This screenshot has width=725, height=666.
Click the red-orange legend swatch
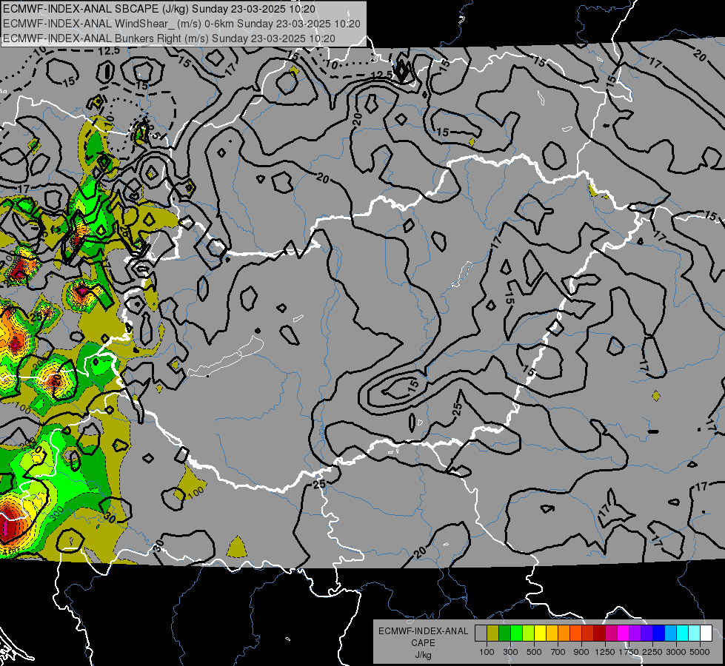575,633
